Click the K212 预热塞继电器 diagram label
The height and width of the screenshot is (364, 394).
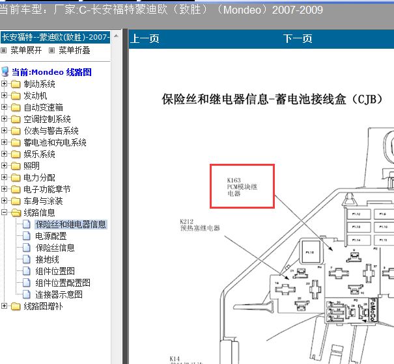[200, 225]
